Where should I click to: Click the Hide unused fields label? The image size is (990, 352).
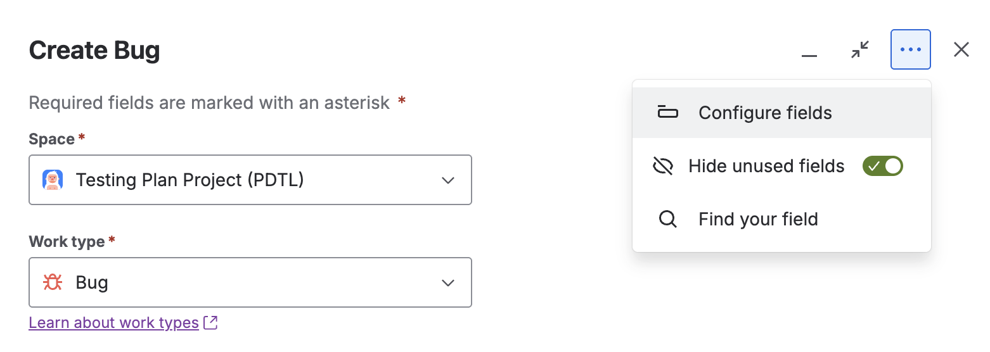click(x=766, y=167)
